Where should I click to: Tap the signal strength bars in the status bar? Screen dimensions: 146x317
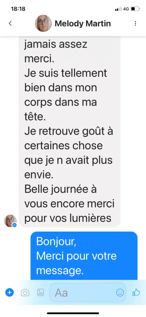click(118, 9)
